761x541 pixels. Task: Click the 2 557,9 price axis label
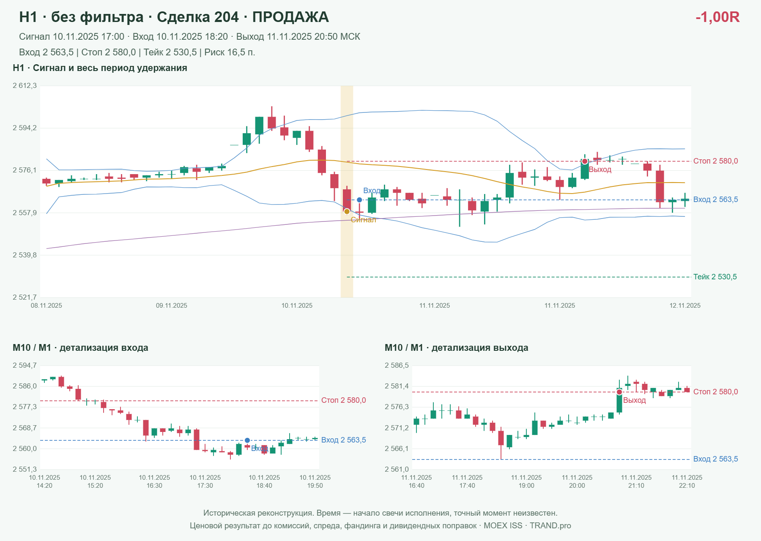25,213
